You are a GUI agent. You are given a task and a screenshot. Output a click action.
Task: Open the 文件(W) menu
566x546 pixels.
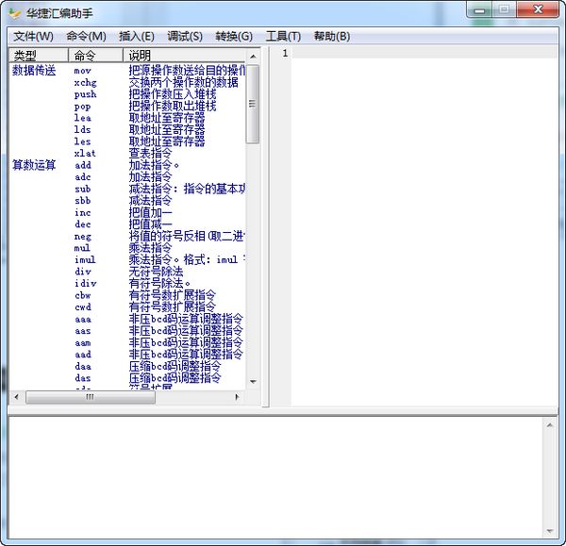[33, 36]
